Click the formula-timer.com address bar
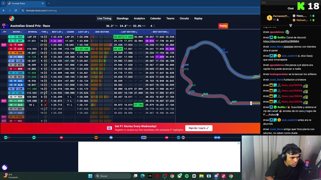 pos(140,10)
